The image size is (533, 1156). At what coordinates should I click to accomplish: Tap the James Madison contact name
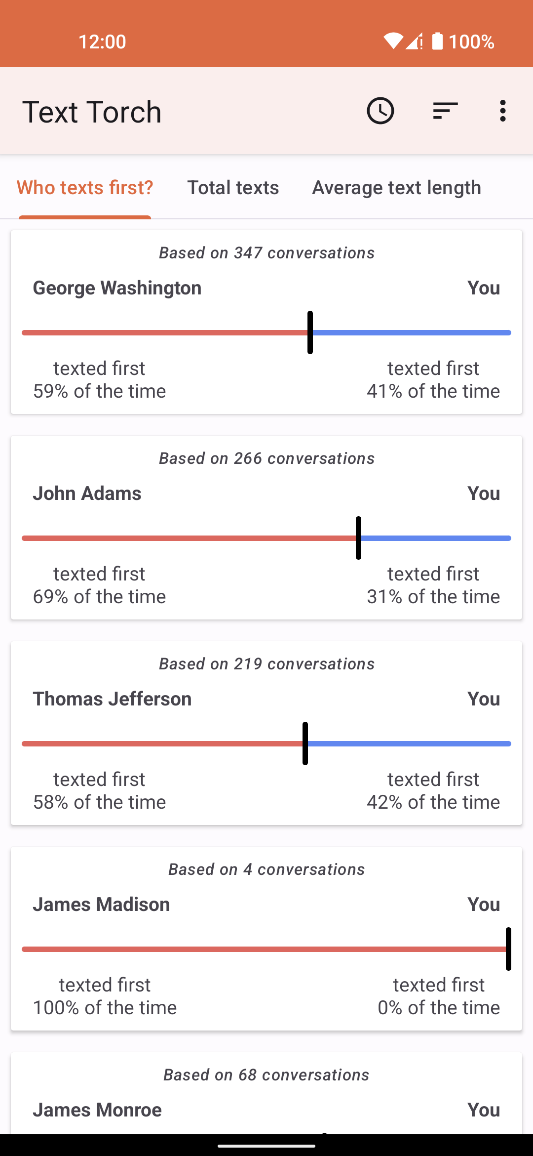101,905
